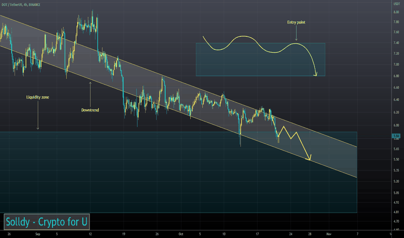Click the 5.05 price axis label
This screenshot has width=404, height=238.
pos(396,193)
